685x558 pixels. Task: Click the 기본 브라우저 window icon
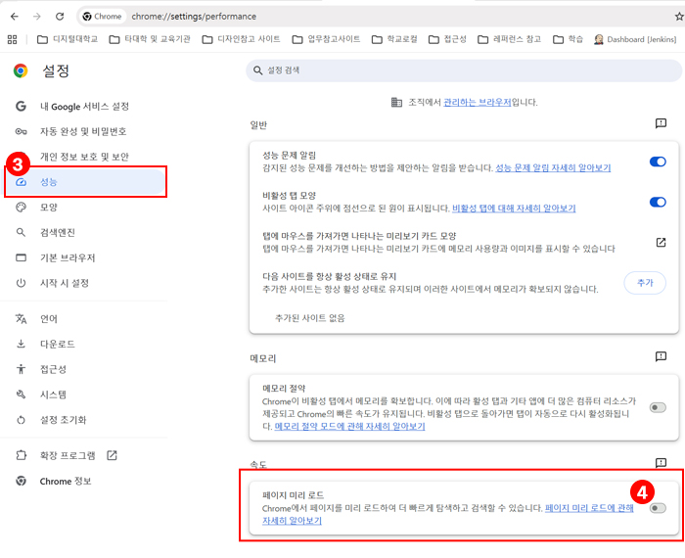(21, 257)
